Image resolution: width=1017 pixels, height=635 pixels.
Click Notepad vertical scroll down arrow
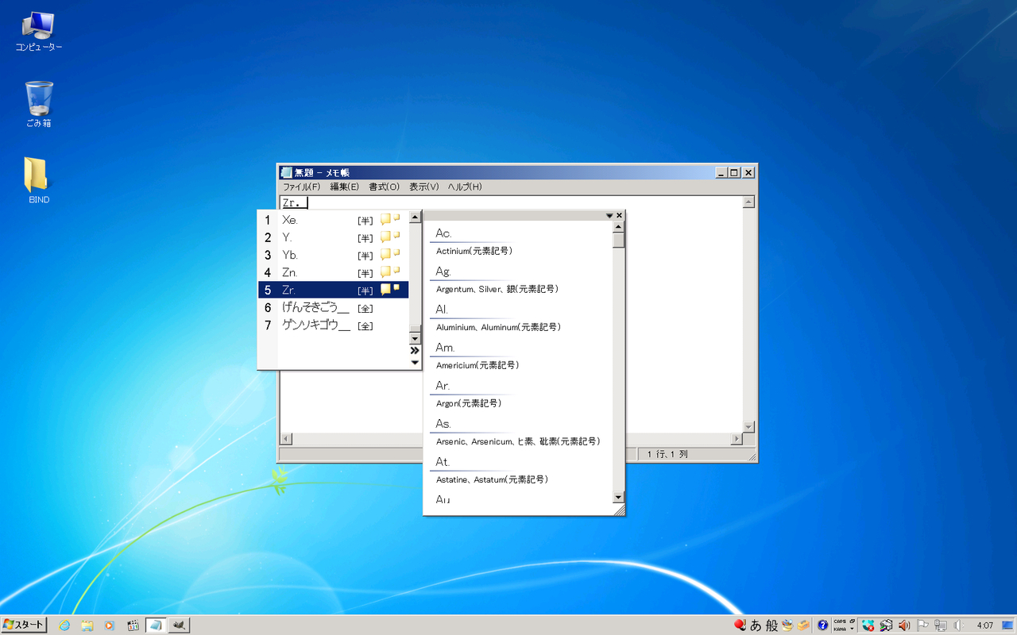pos(748,426)
